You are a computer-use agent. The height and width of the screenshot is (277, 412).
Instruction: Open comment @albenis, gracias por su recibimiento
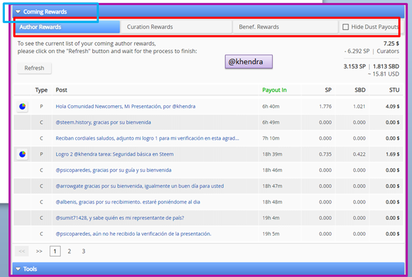pos(128,202)
